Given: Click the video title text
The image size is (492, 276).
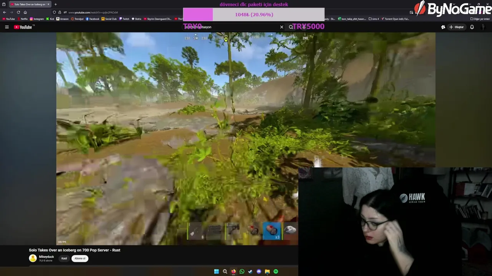Looking at the screenshot, I should [x=75, y=250].
